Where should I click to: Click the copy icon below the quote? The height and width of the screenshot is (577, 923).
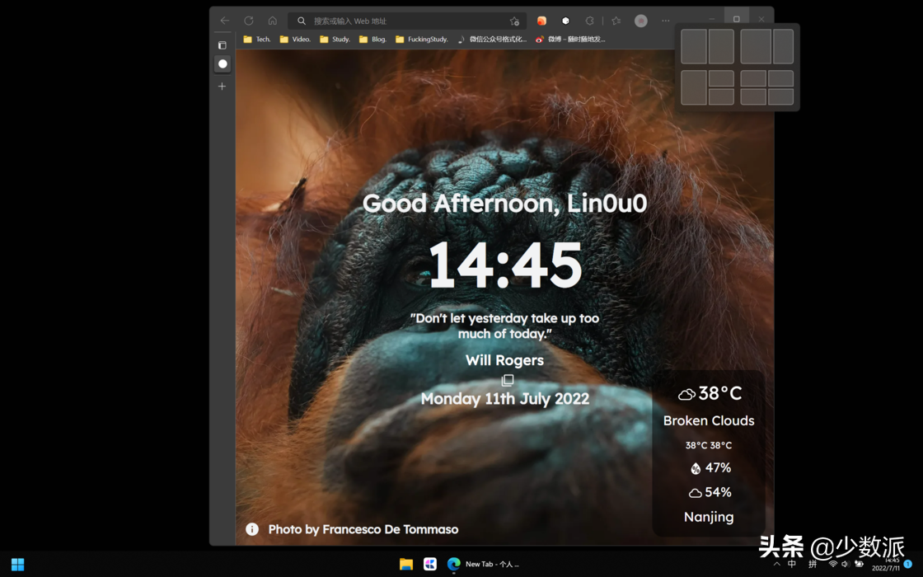coord(507,380)
